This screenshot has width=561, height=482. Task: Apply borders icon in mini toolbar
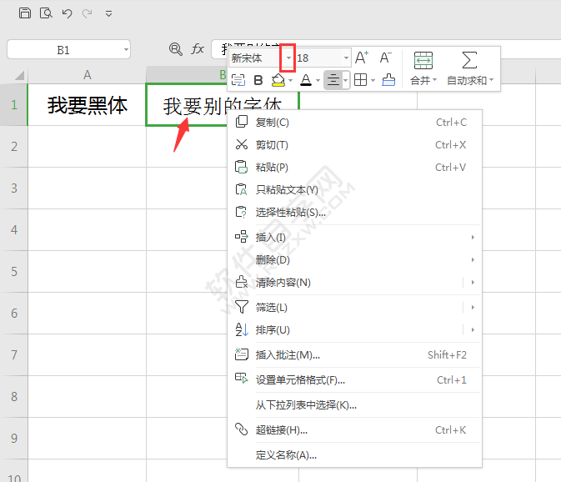click(360, 80)
